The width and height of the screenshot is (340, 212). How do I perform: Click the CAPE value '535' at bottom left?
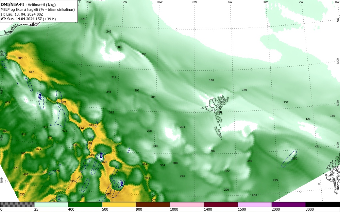pyautogui.click(x=22, y=194)
